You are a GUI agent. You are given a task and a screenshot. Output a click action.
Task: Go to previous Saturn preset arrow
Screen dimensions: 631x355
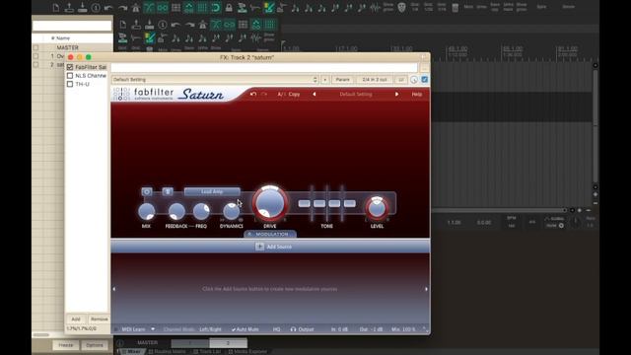pyautogui.click(x=315, y=95)
